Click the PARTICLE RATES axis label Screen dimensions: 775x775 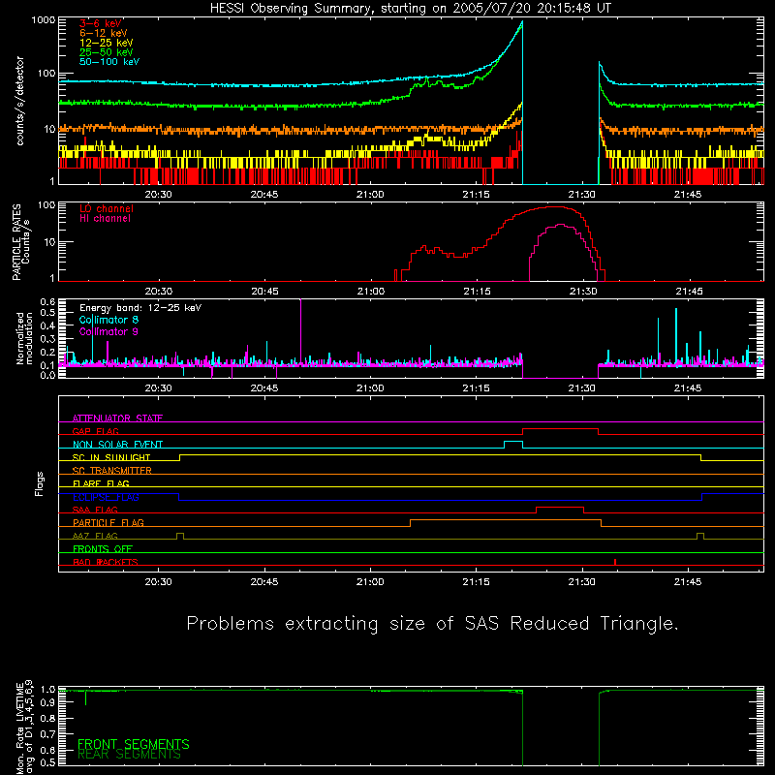click(20, 241)
